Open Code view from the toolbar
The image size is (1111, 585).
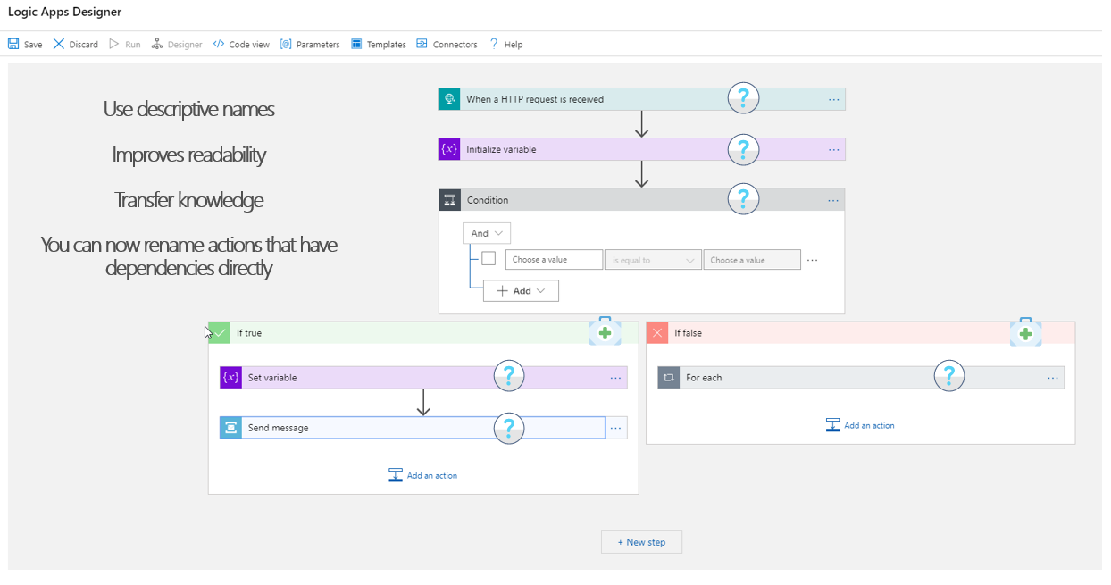(x=241, y=44)
